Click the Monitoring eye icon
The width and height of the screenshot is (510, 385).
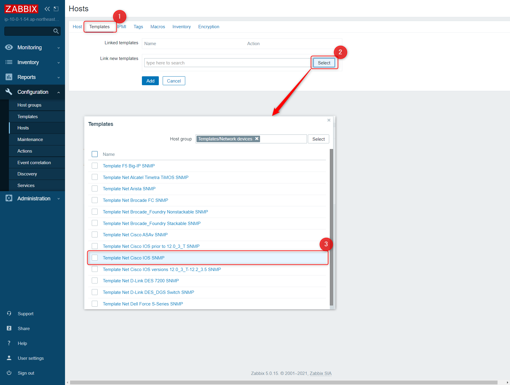pyautogui.click(x=9, y=47)
